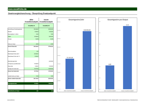Viewport: 145px width, 102px height.
Task: Select the 'Investition B' header cell
Action: coord(46,26)
